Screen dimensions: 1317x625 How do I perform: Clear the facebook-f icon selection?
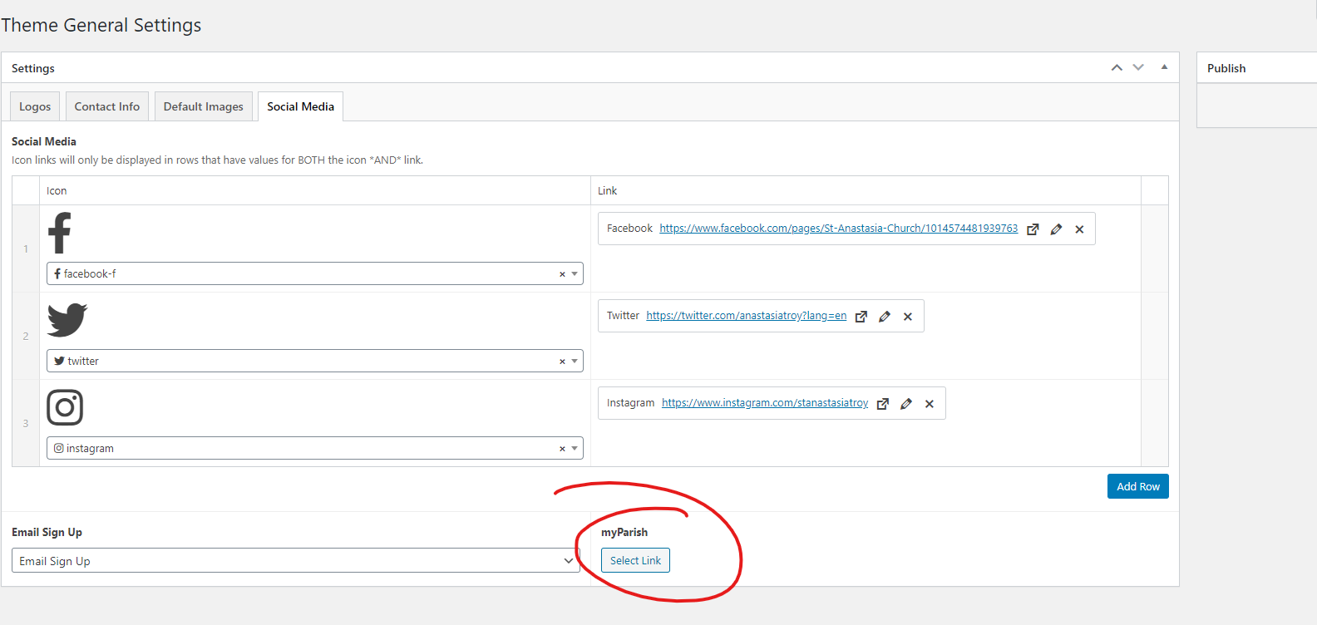(x=562, y=274)
